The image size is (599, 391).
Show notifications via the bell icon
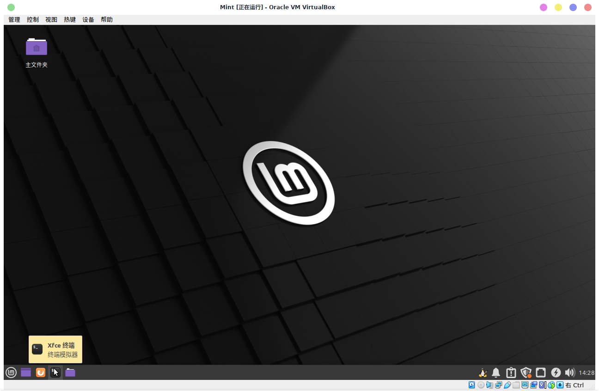coord(496,372)
